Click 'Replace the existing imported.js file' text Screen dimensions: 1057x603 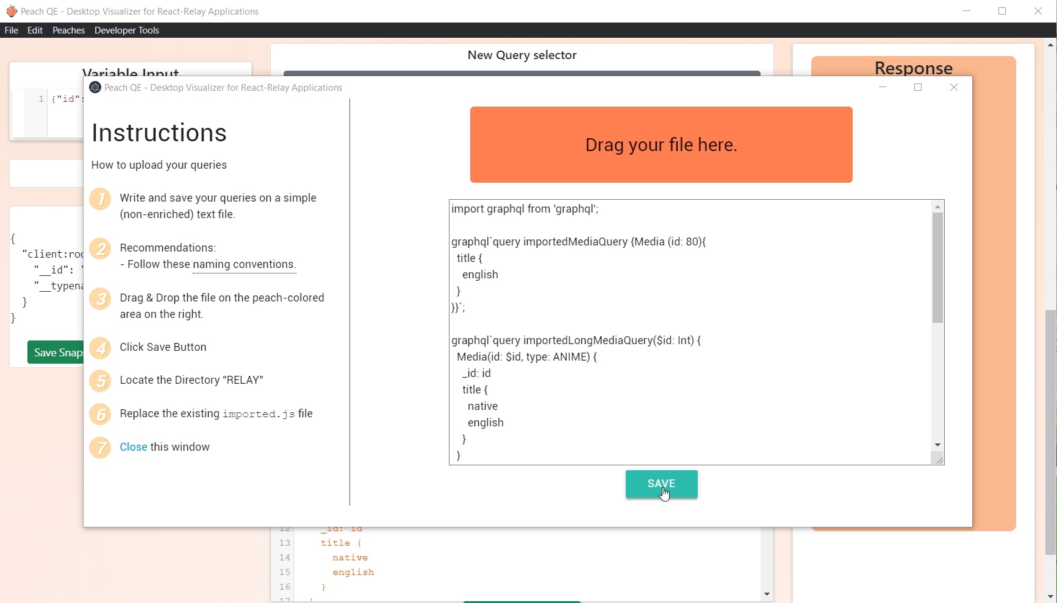click(217, 414)
